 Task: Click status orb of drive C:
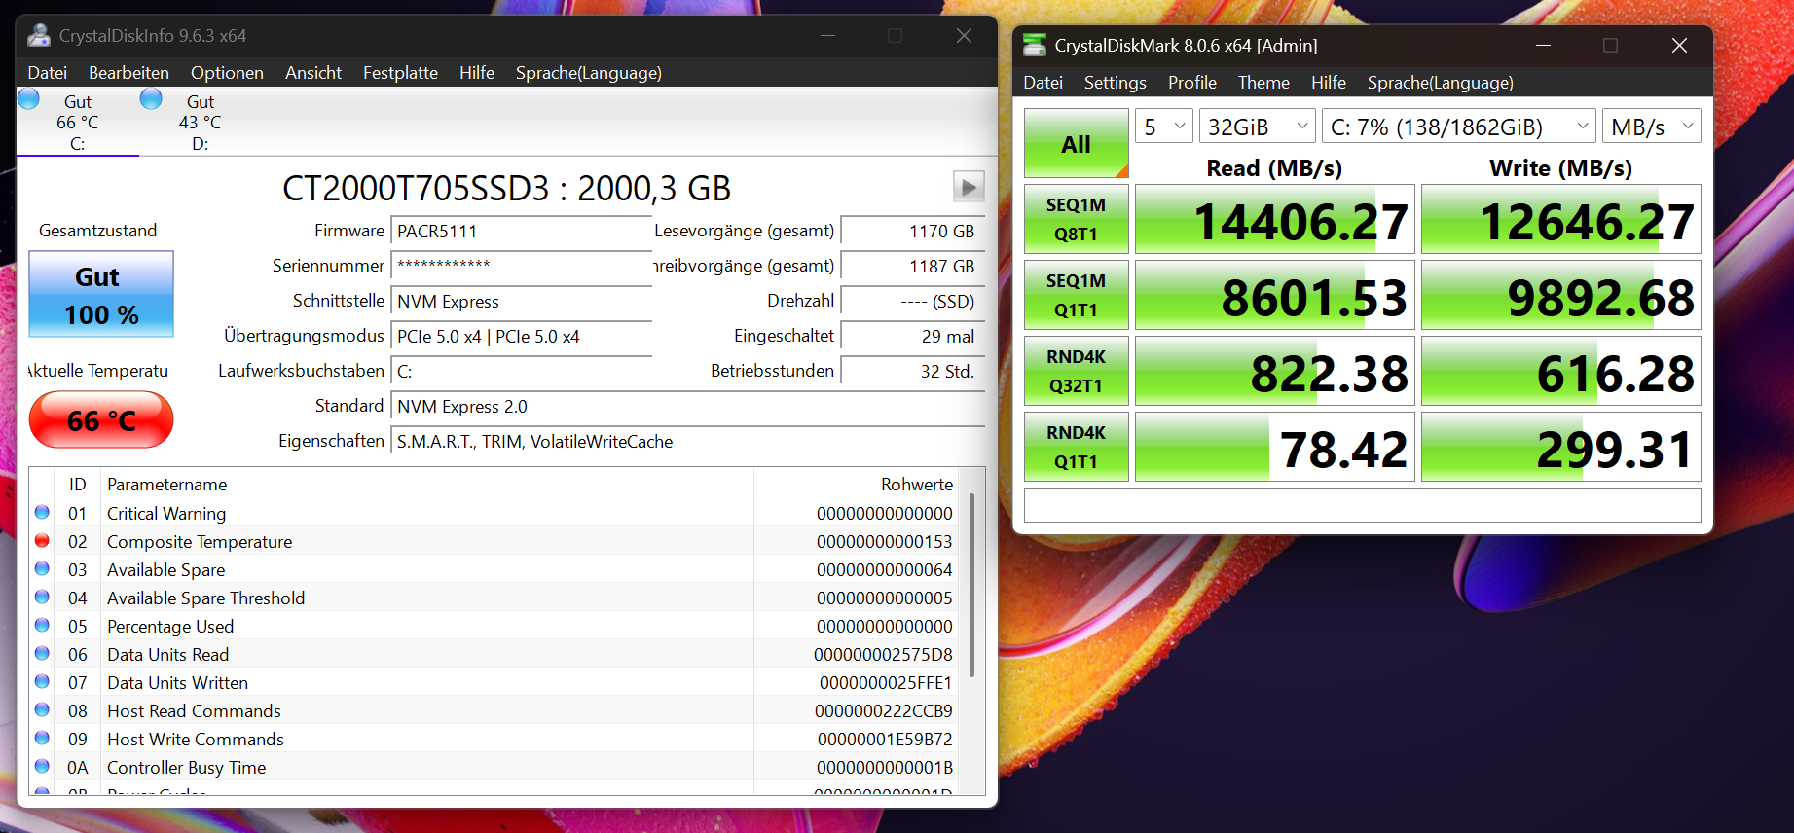[x=29, y=98]
